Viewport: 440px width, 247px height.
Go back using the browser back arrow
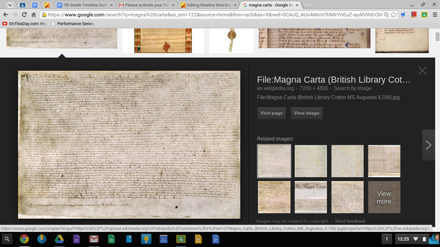point(5,14)
